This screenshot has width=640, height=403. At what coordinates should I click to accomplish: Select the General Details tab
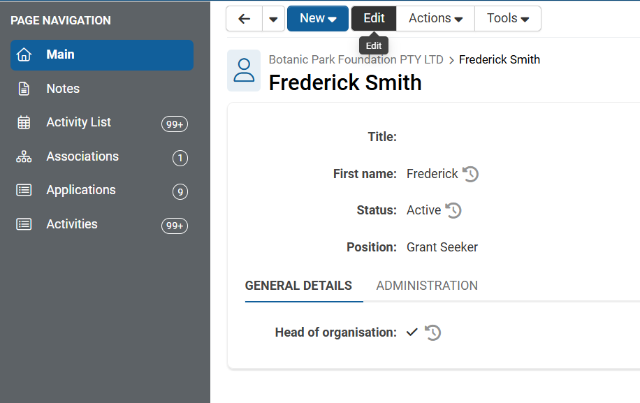pyautogui.click(x=298, y=286)
